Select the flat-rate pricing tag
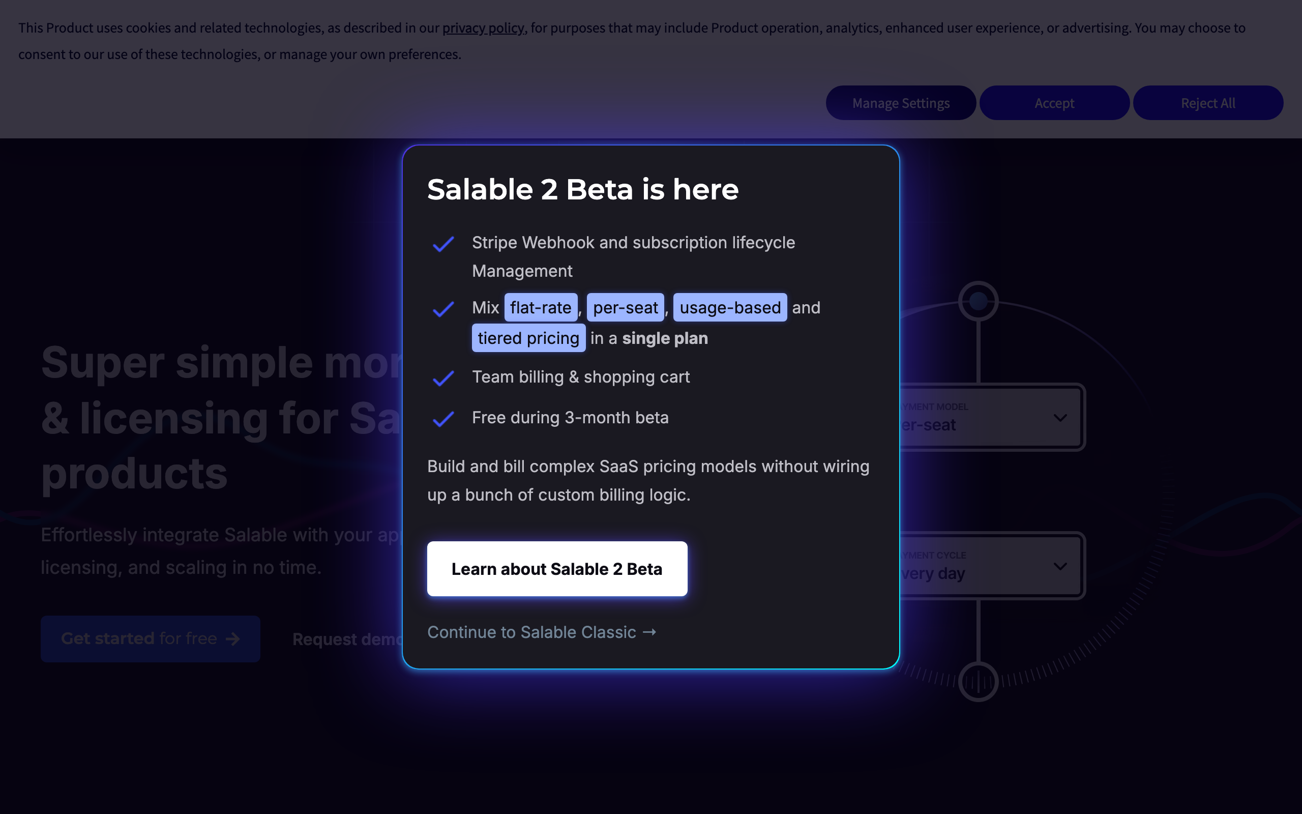1302x814 pixels. click(x=540, y=307)
